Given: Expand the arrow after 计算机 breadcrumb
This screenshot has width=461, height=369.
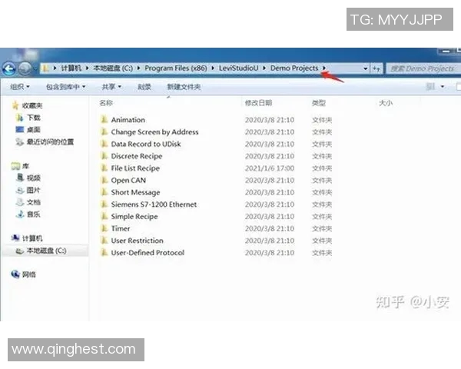Looking at the screenshot, I should click(87, 68).
